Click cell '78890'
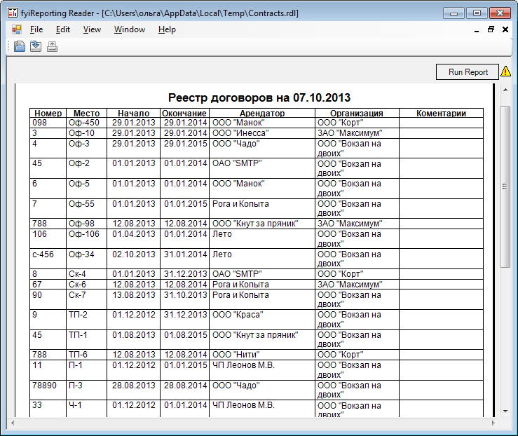 48,390
